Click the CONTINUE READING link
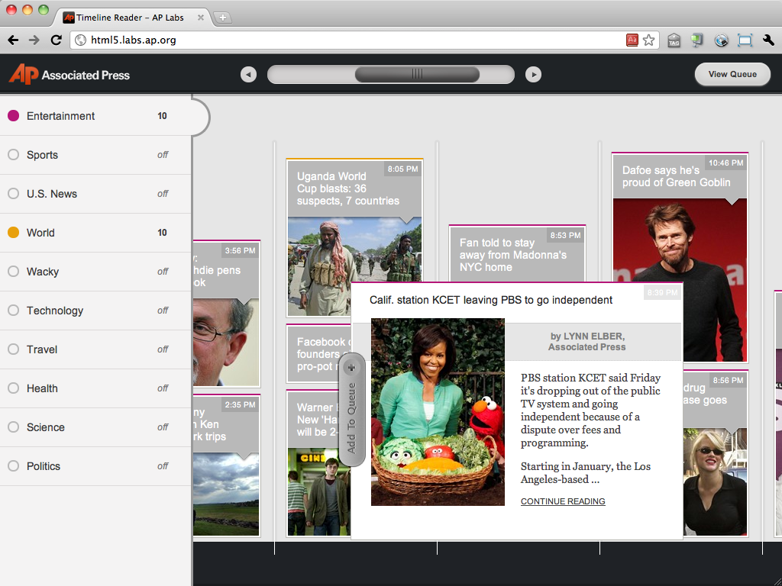This screenshot has width=782, height=586. pyautogui.click(x=563, y=501)
